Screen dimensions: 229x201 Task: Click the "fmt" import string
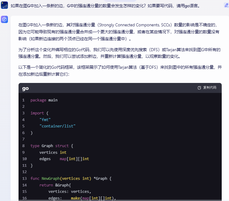45,120
